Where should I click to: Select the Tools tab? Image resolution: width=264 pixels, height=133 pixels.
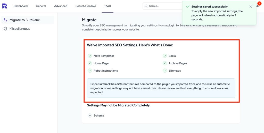pos(108,6)
